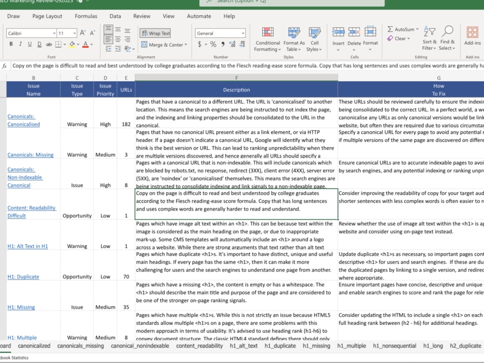Click the formula bar text field
The width and height of the screenshot is (484, 363).
click(x=247, y=66)
